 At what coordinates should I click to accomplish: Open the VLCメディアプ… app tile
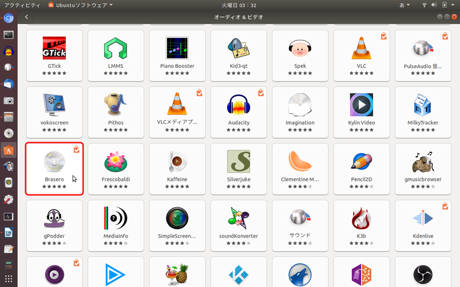(x=177, y=112)
